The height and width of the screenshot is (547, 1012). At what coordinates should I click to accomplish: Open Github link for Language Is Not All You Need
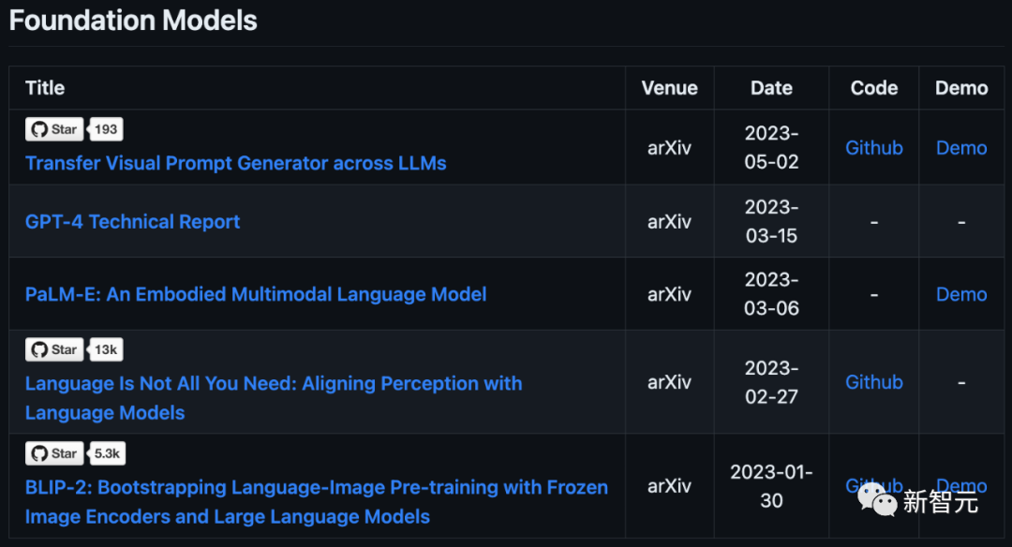(x=873, y=382)
